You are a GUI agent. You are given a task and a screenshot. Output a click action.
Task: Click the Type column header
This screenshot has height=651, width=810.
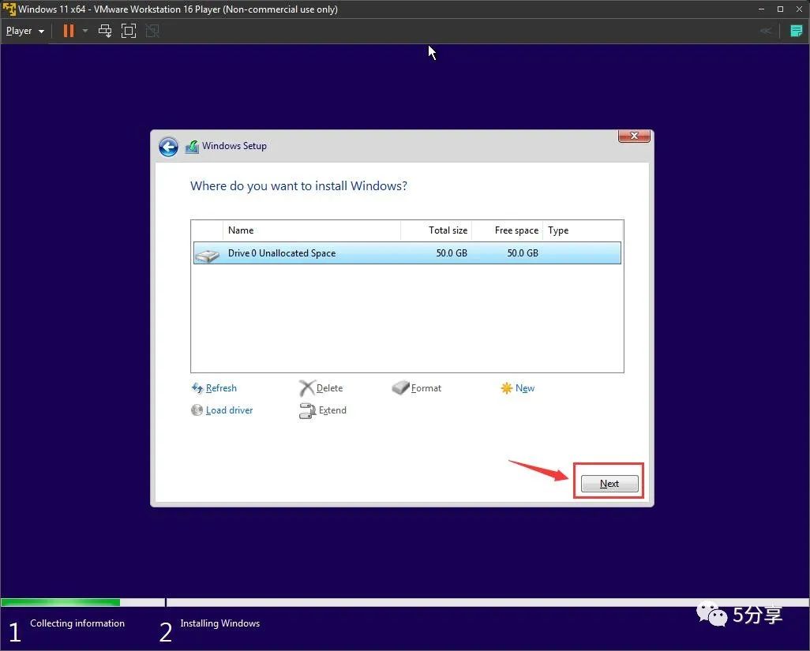tap(583, 230)
